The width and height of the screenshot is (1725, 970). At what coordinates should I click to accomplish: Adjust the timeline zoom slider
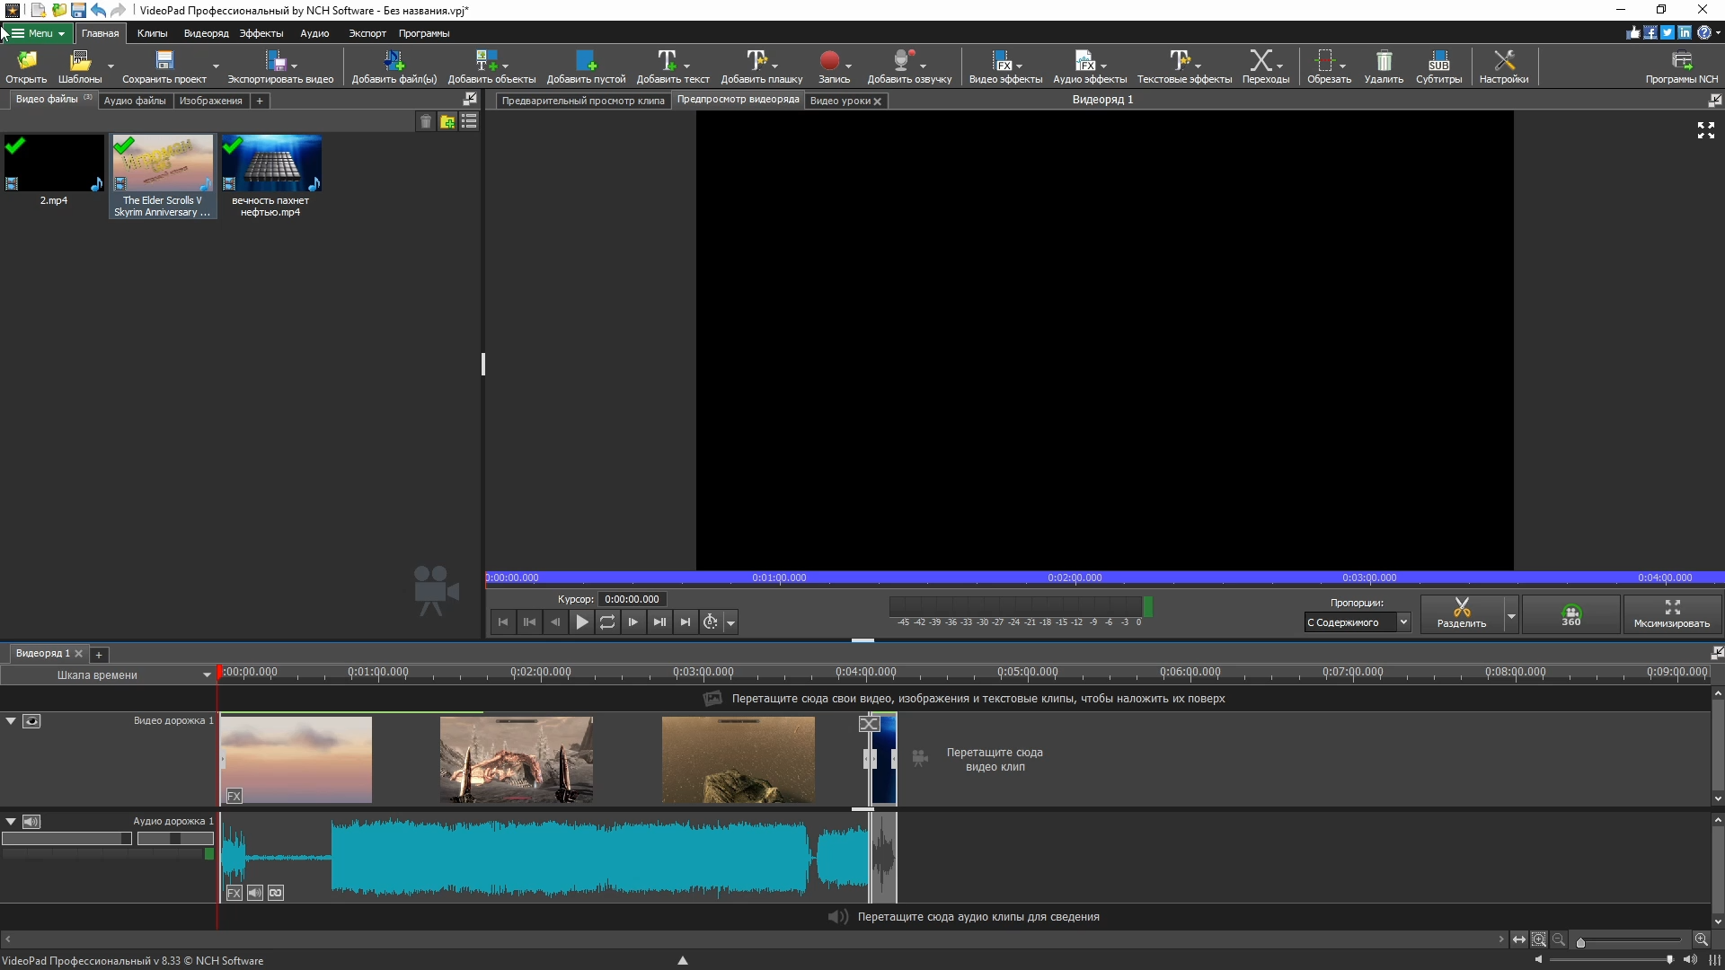click(x=1581, y=942)
